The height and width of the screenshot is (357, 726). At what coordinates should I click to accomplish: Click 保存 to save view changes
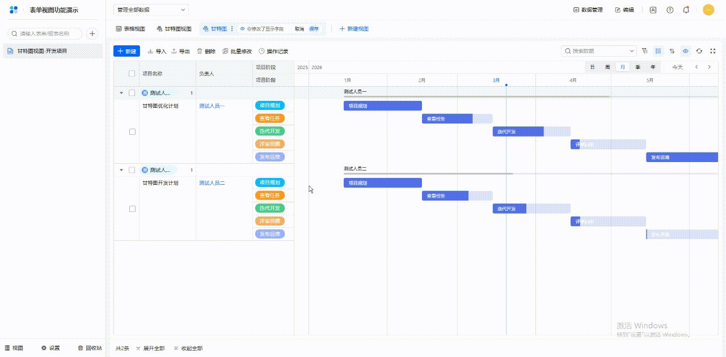click(x=314, y=28)
